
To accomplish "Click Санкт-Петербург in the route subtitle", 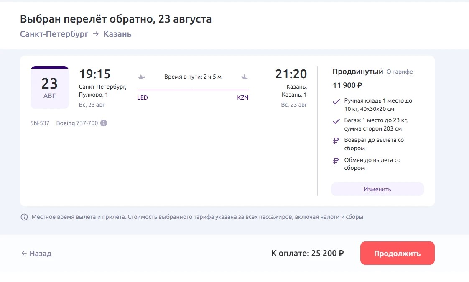I will tap(54, 34).
